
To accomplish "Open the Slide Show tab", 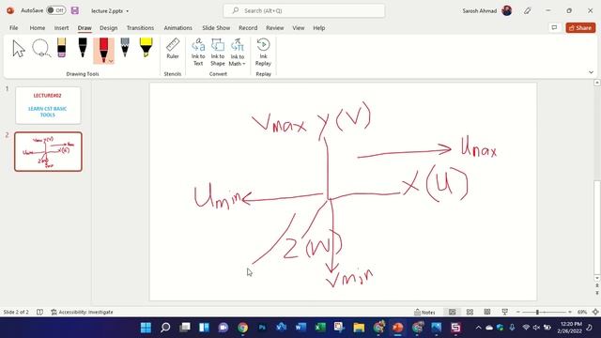I will click(216, 28).
